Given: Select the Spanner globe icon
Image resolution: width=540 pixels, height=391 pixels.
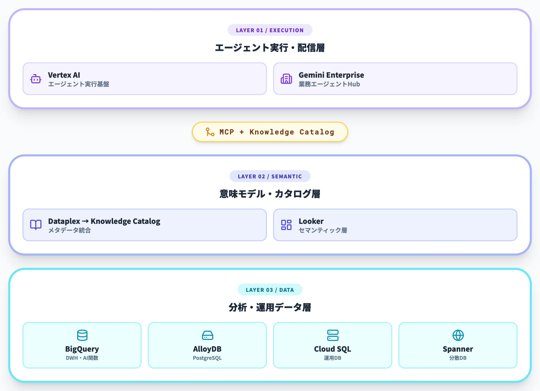Looking at the screenshot, I should tap(458, 335).
